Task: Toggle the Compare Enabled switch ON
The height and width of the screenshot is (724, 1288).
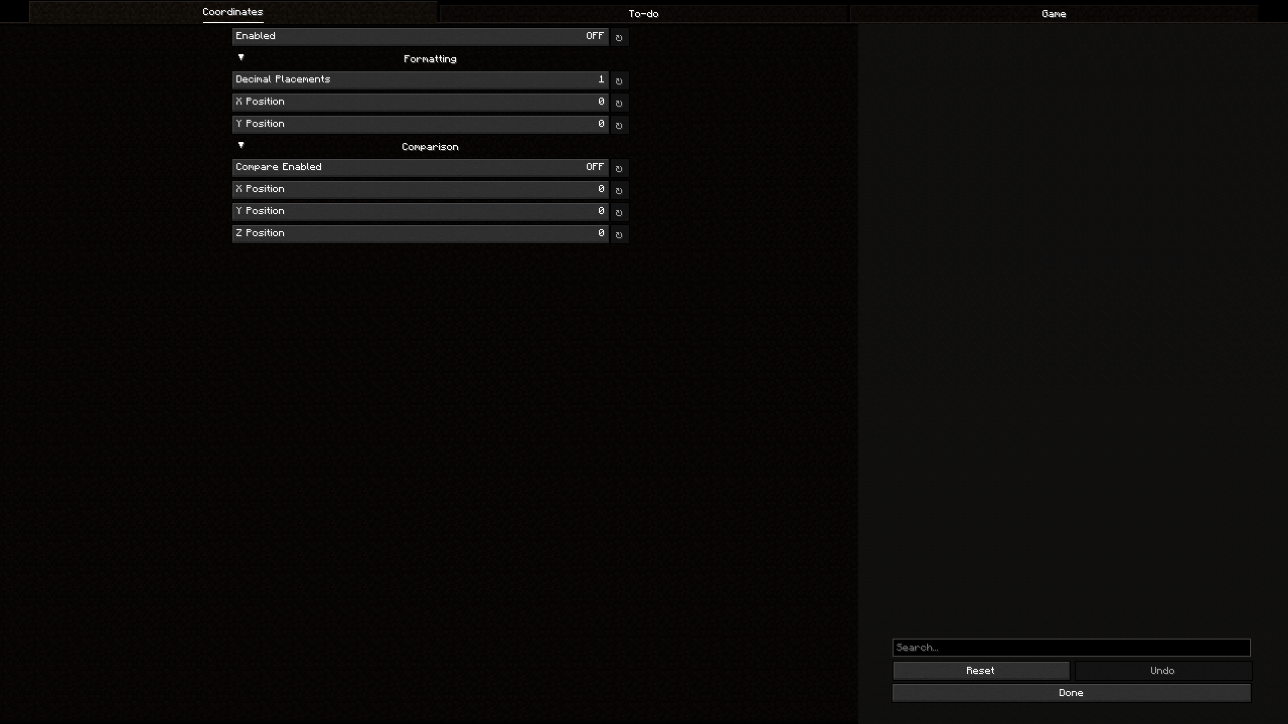Action: pos(595,166)
